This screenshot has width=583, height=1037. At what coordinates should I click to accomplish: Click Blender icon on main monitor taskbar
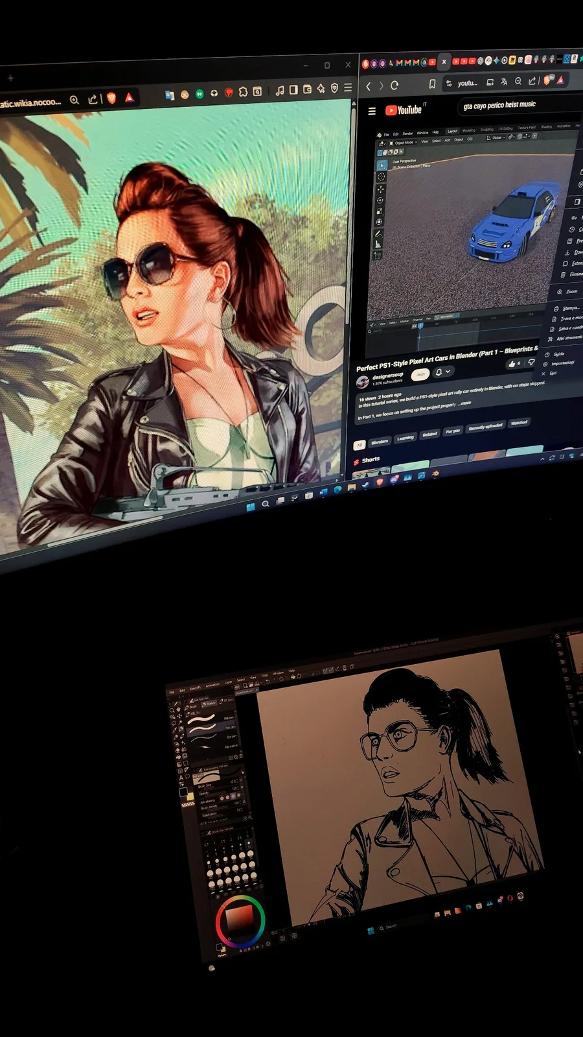pos(435,473)
